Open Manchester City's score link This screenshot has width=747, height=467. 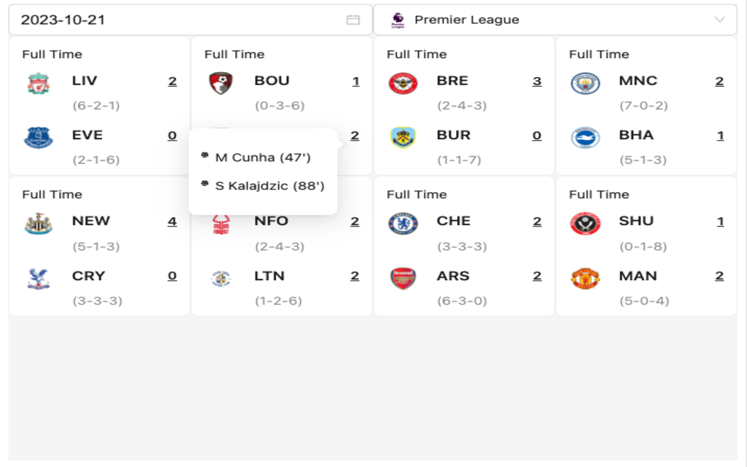pyautogui.click(x=720, y=82)
